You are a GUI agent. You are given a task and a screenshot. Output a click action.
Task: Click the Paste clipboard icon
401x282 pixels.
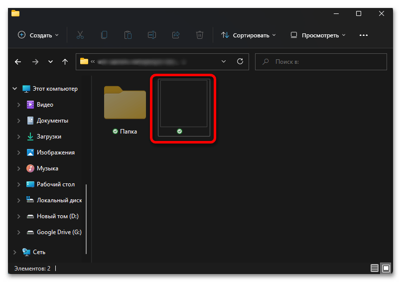click(128, 35)
